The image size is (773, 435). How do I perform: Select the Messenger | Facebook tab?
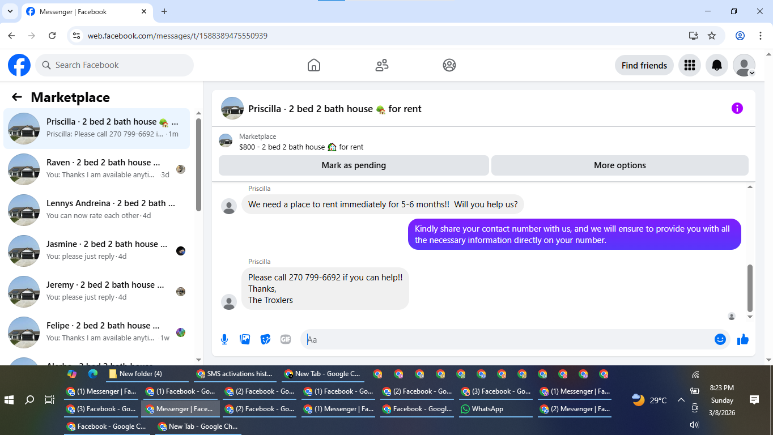click(88, 12)
